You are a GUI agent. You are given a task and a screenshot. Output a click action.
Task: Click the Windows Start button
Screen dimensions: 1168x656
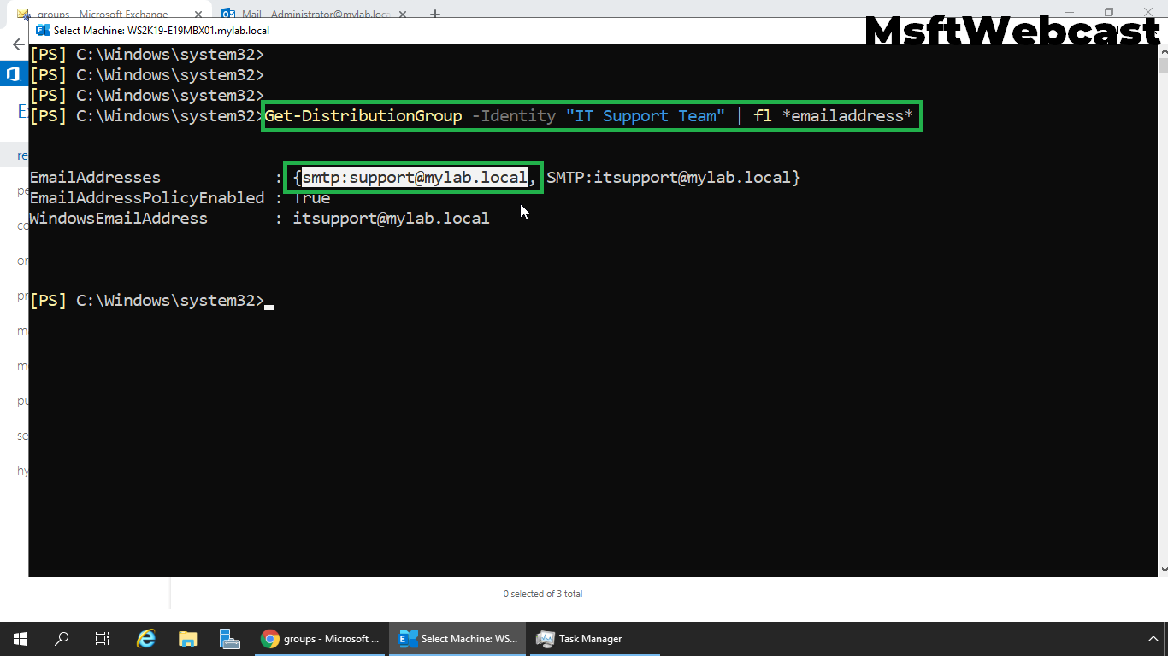(19, 638)
